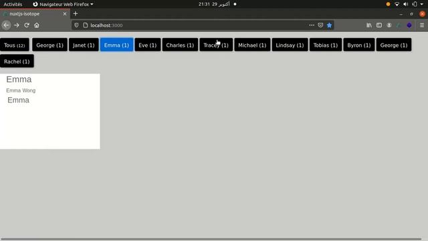
Task: Close the nuxtjs-isotope tab
Action: (65, 13)
